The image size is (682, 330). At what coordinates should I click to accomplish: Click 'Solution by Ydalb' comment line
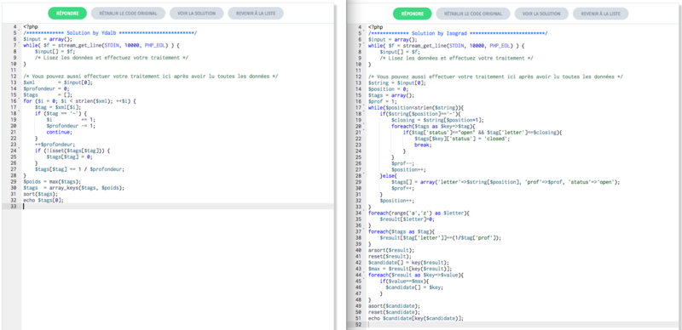pos(110,32)
